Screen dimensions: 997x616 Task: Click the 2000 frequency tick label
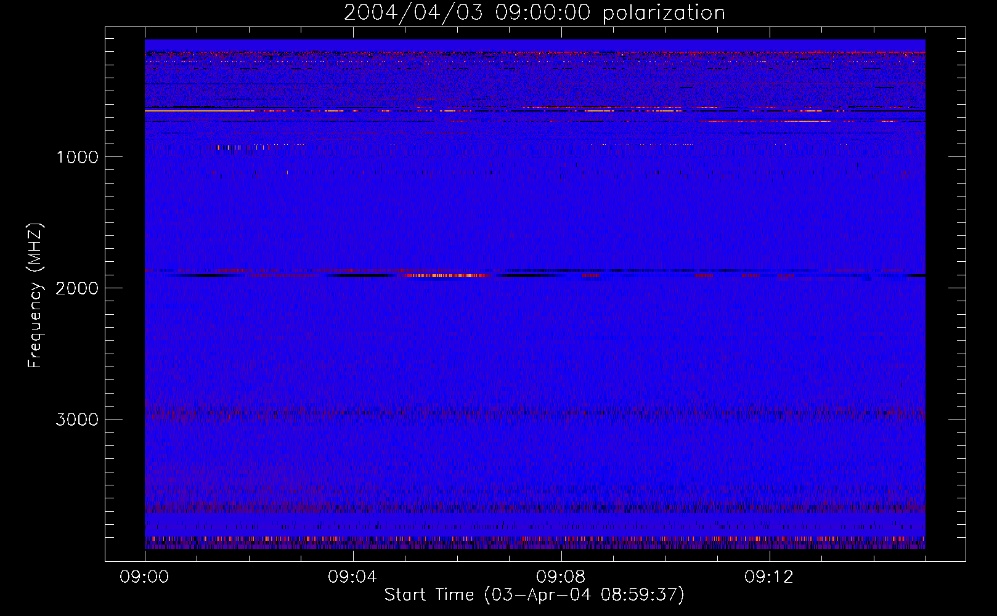(x=78, y=288)
